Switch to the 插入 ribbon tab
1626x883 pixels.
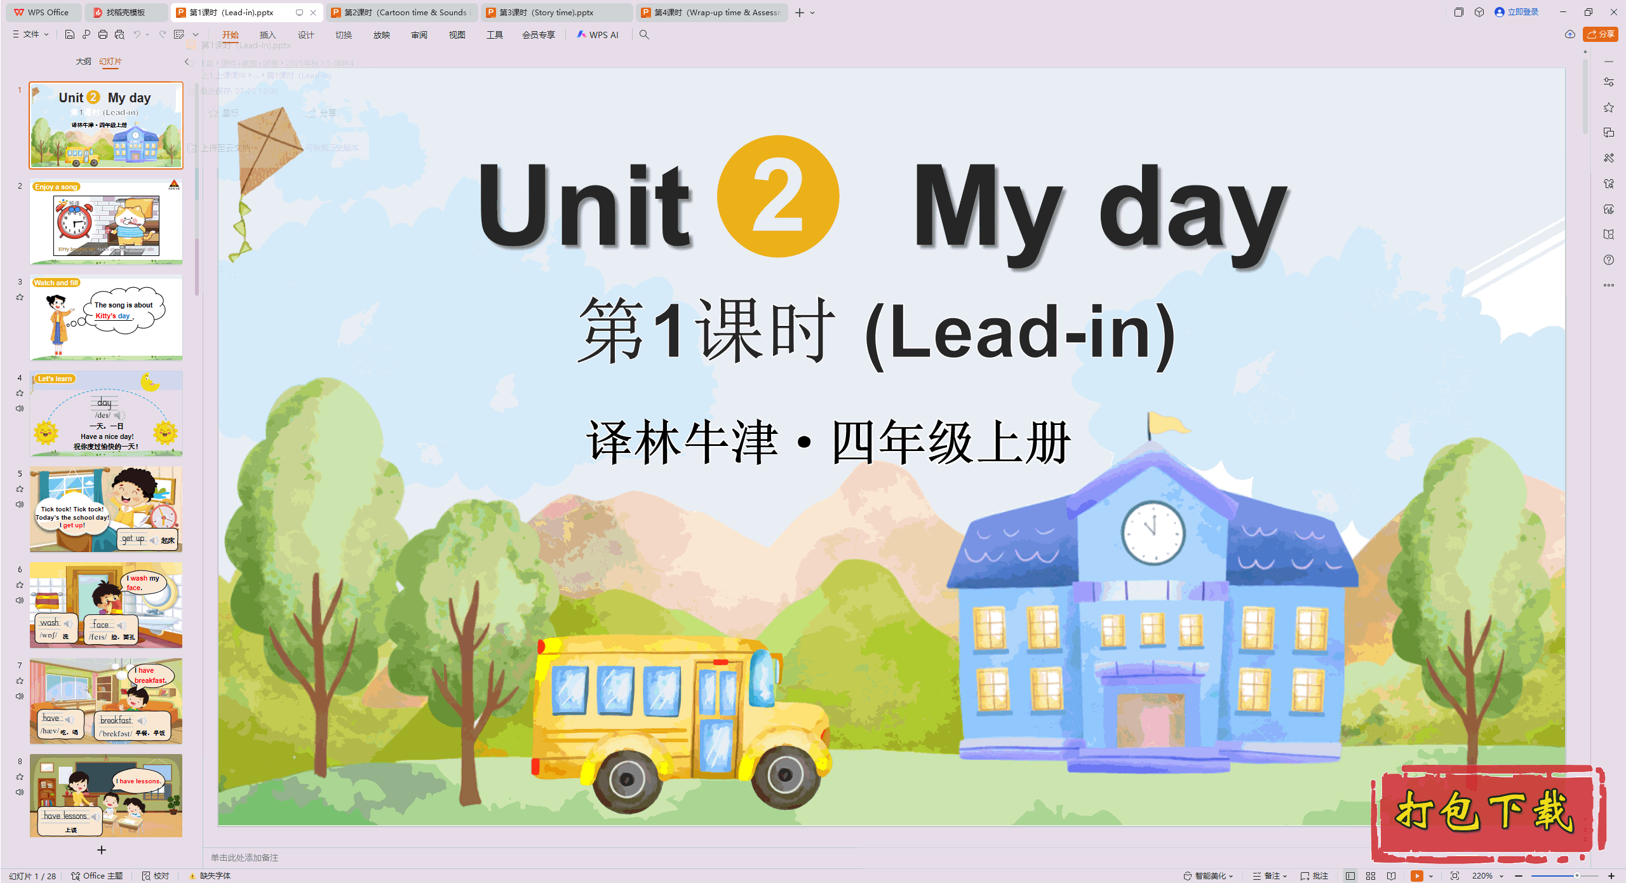click(x=267, y=35)
